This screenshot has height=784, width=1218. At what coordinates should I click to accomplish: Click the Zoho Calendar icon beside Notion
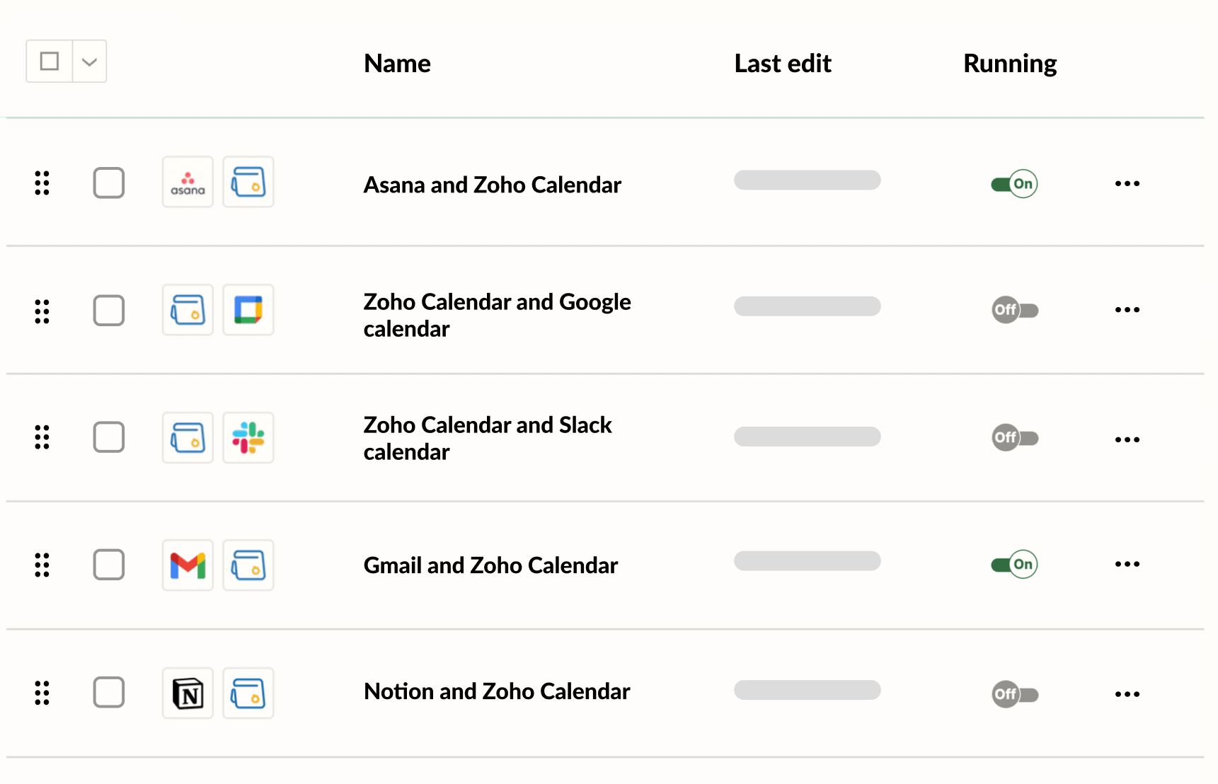point(248,693)
